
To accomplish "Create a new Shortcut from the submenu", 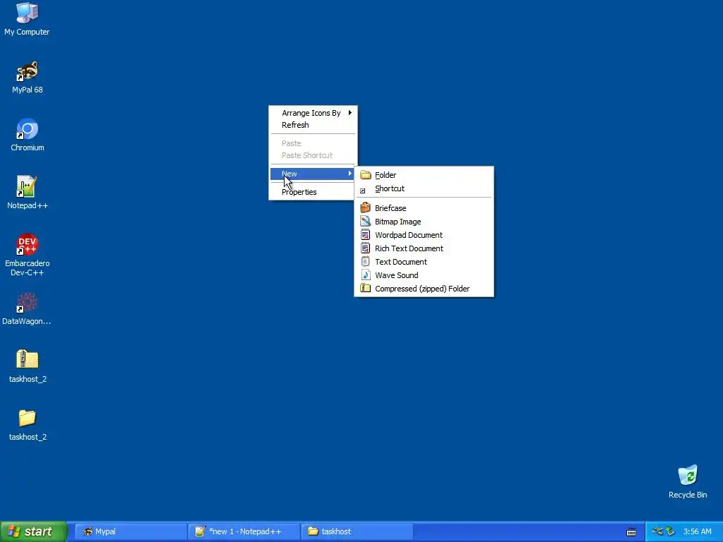I will pos(424,188).
